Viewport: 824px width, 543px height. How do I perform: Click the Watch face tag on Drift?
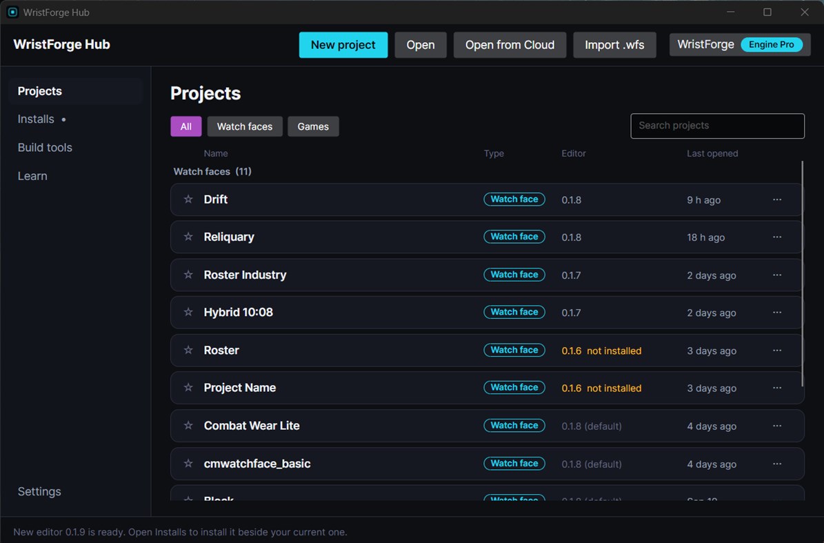pyautogui.click(x=514, y=199)
